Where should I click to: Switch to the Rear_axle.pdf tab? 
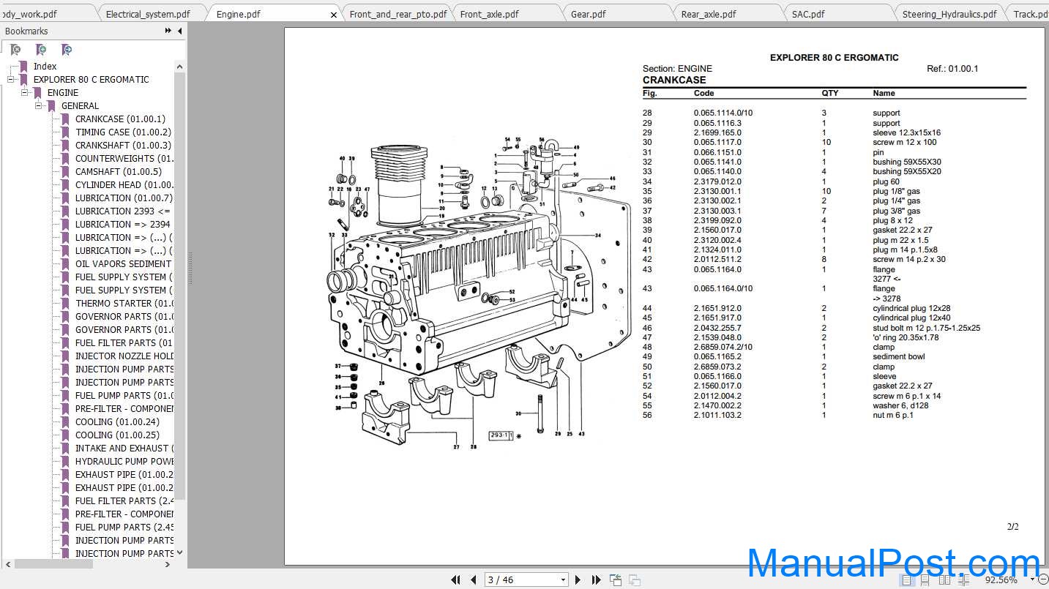pyautogui.click(x=709, y=14)
